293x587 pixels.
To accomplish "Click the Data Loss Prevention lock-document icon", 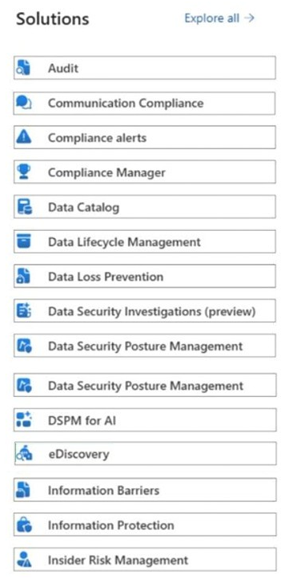I will [x=24, y=277].
